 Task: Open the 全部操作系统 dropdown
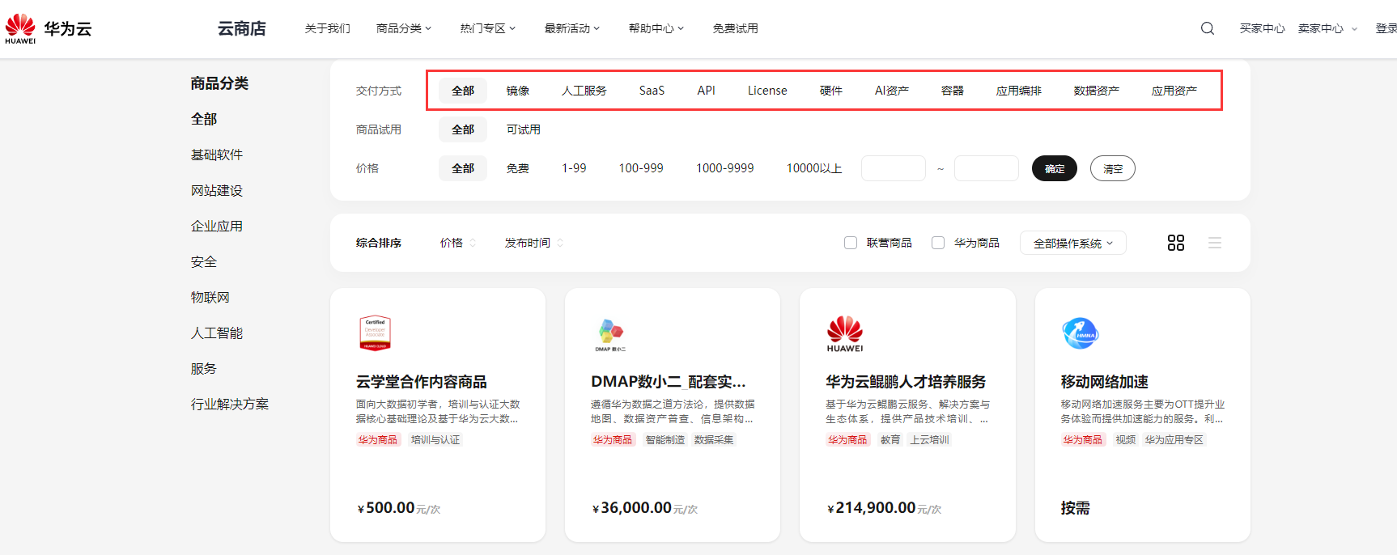point(1072,243)
